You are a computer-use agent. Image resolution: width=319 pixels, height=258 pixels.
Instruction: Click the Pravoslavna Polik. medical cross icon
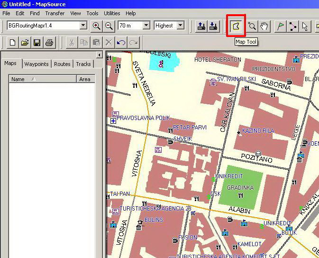(x=113, y=121)
